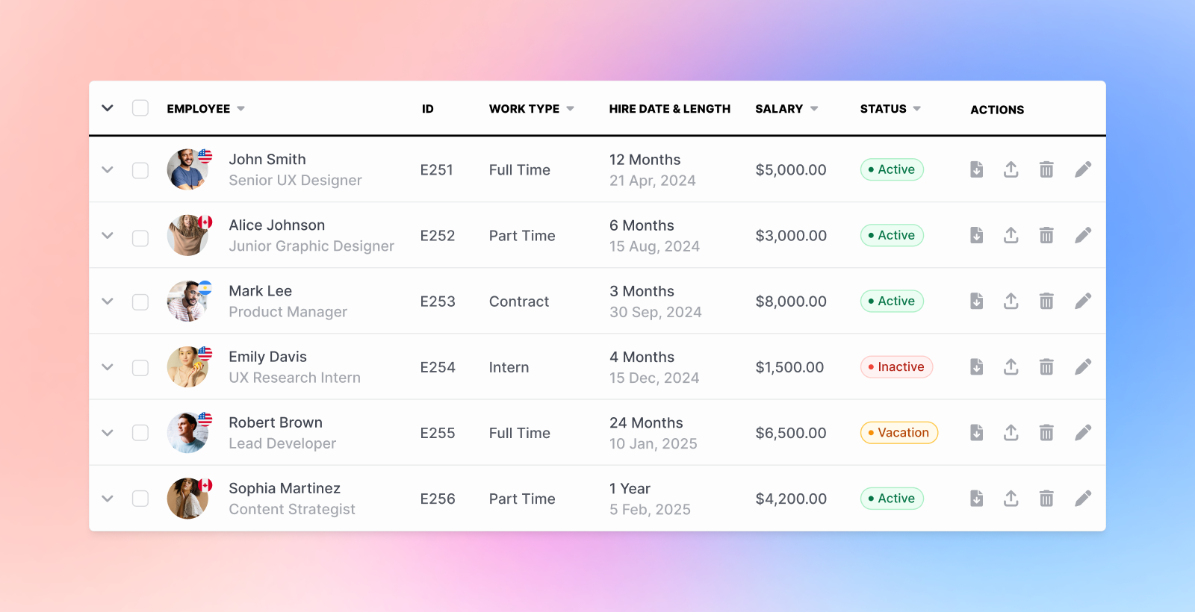Select Robert Brown's row checkbox
1195x612 pixels.
click(x=140, y=432)
